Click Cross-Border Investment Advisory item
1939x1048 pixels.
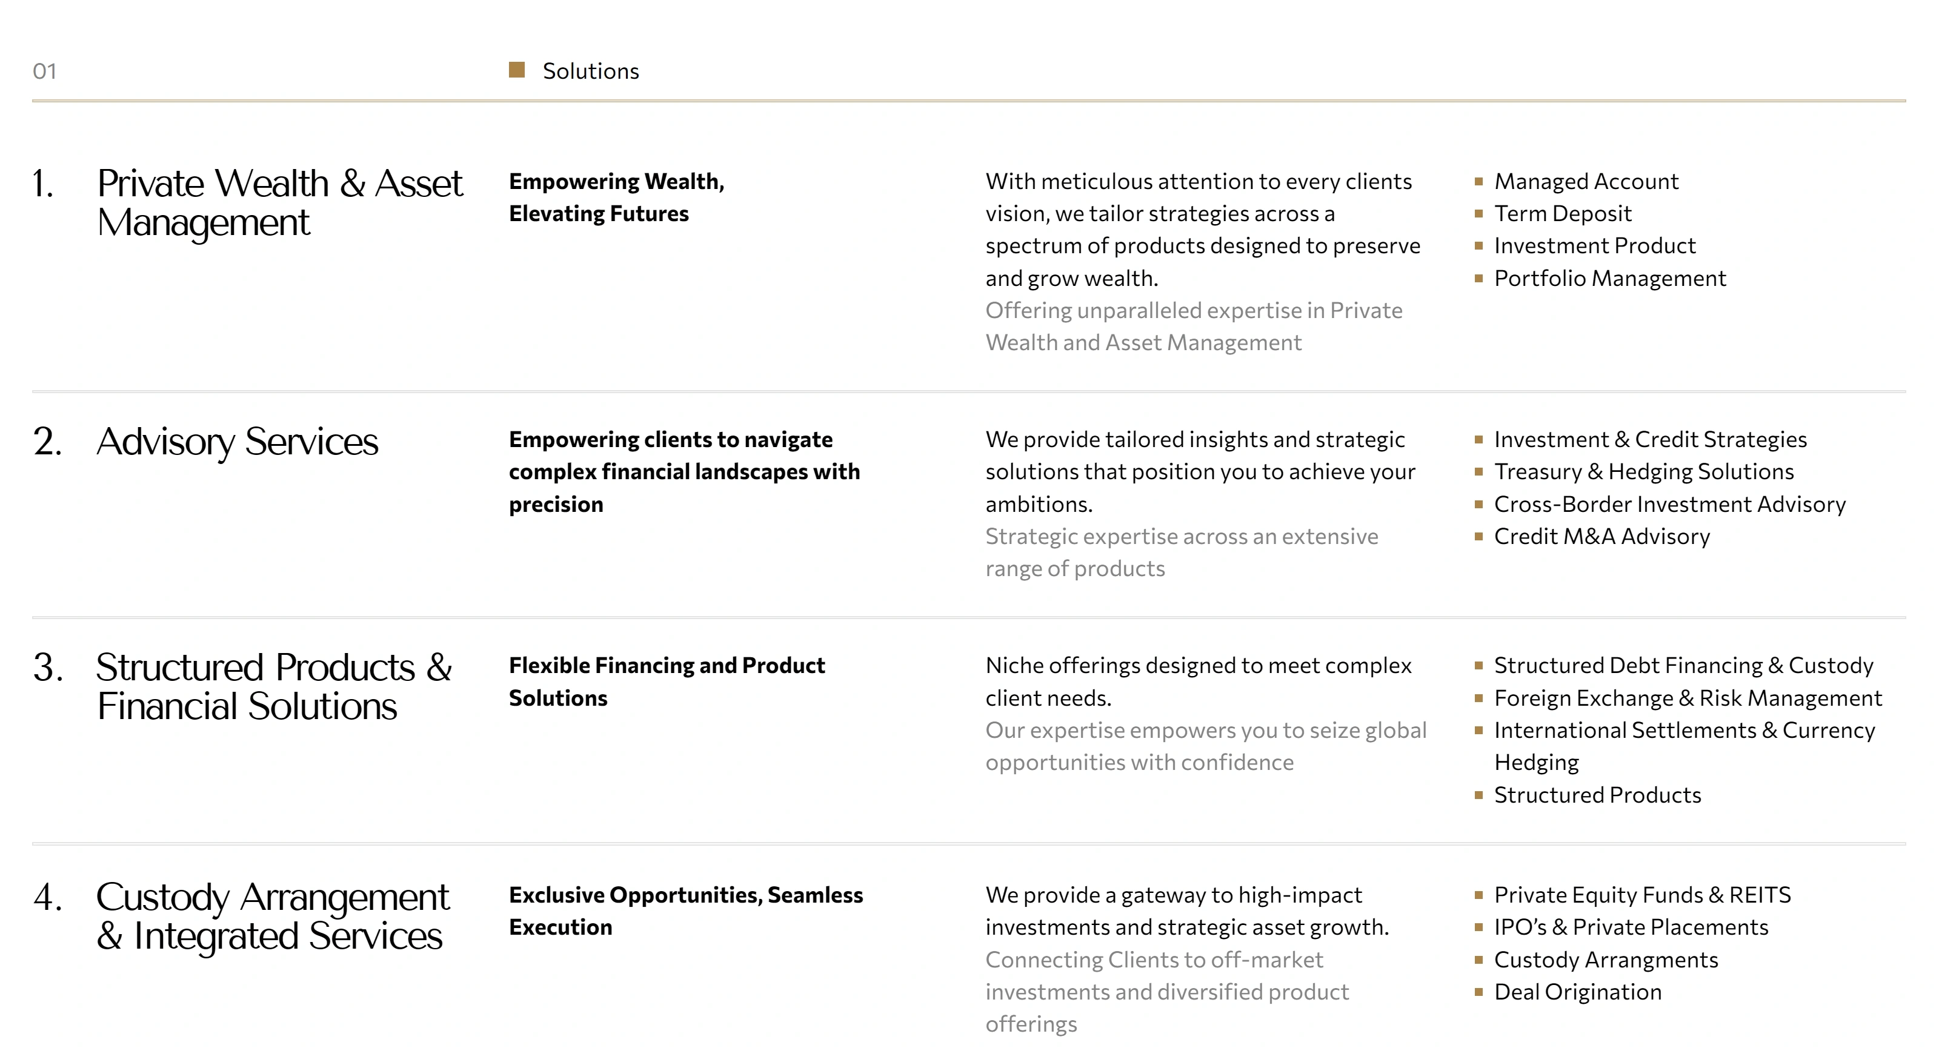click(x=1669, y=504)
